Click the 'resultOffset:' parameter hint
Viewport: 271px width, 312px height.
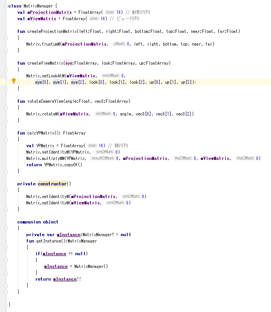point(103,158)
